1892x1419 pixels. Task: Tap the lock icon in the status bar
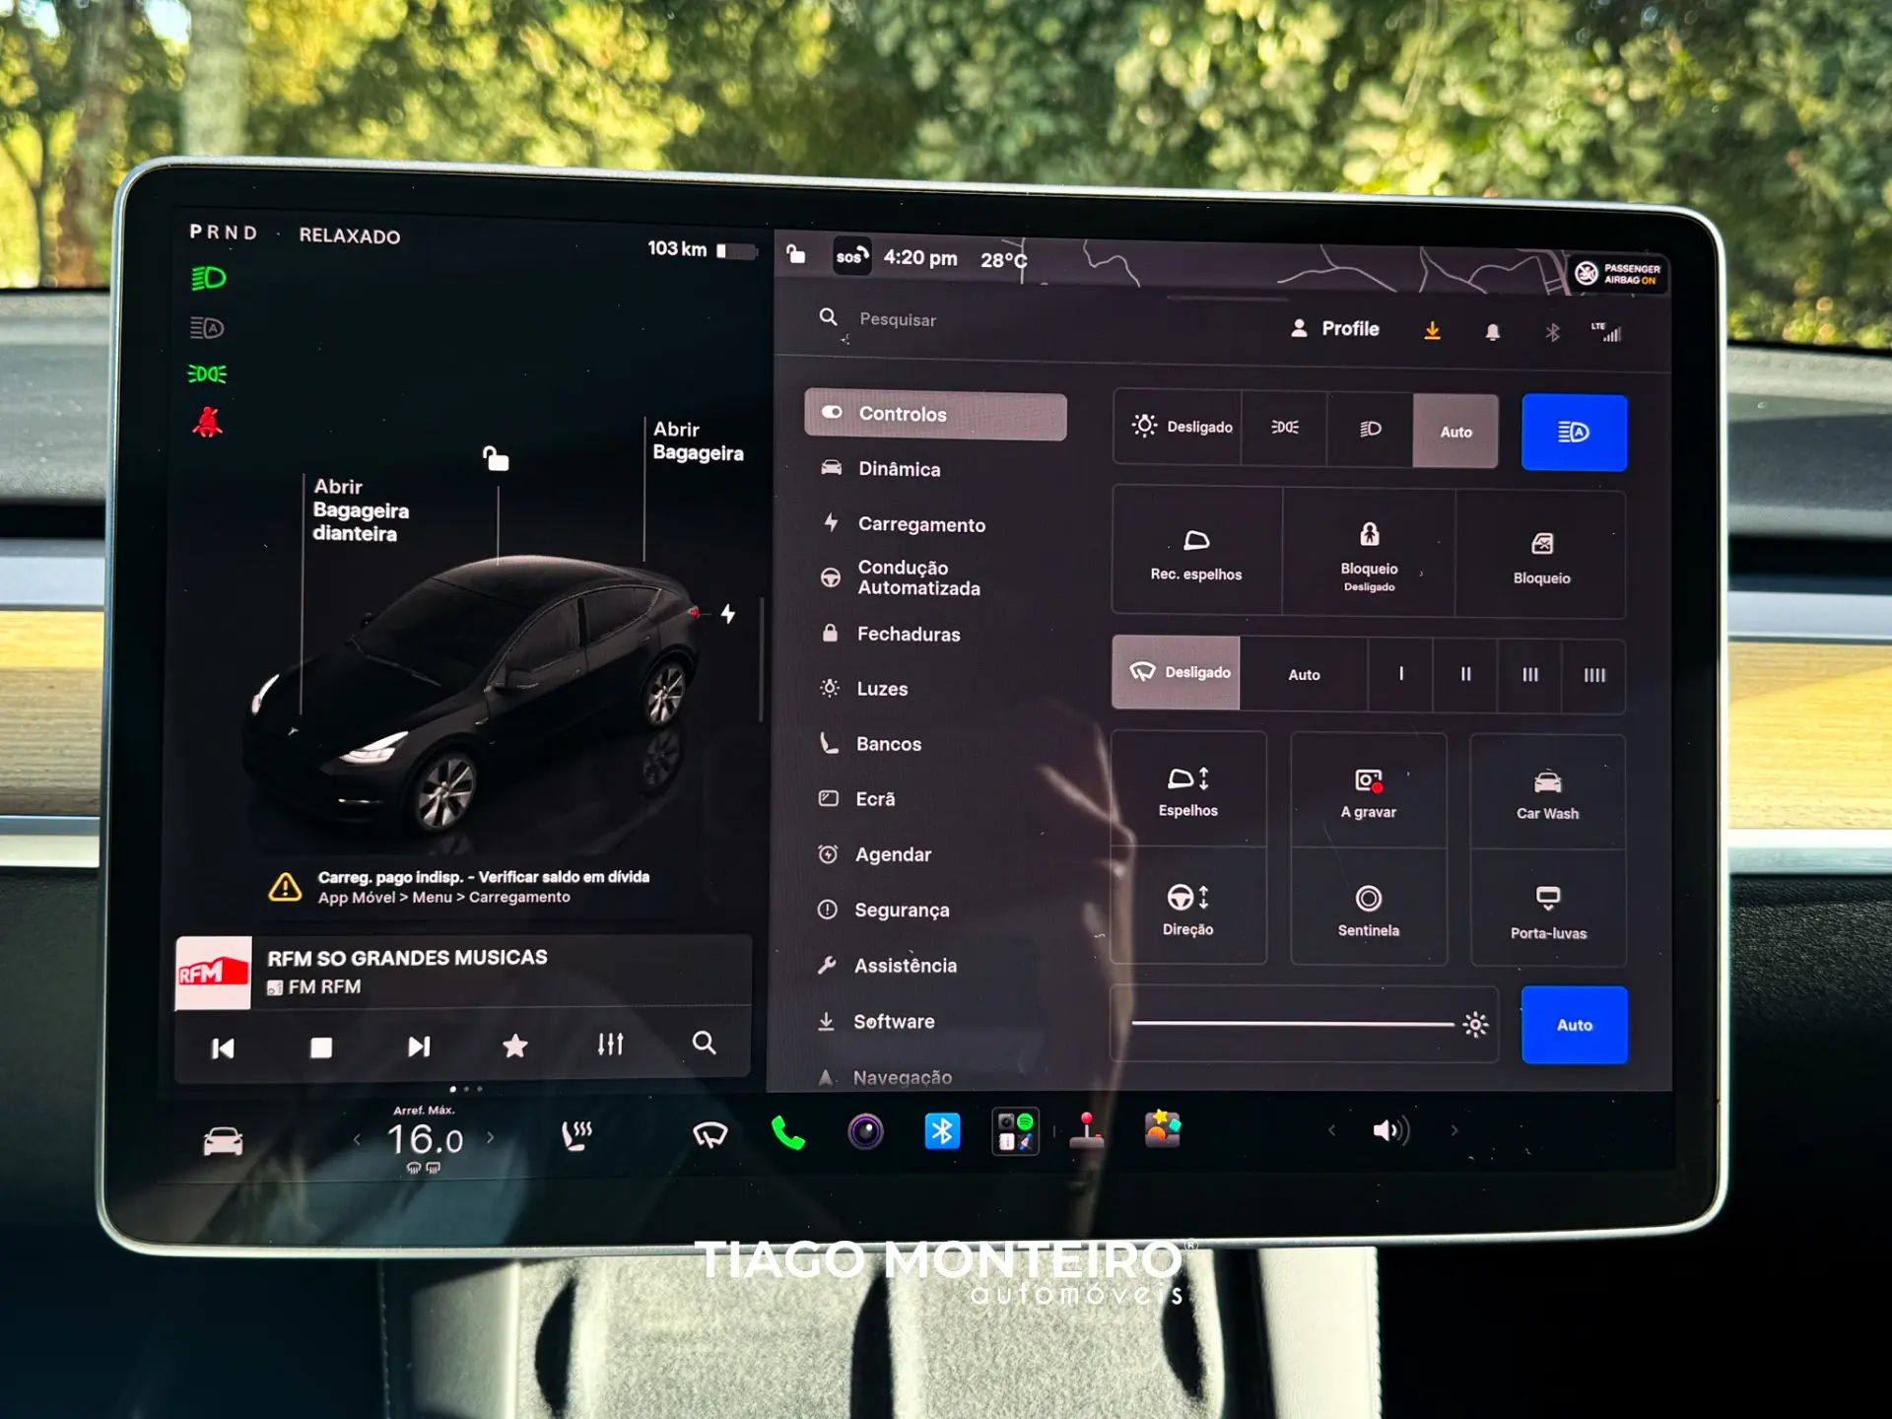[x=796, y=255]
